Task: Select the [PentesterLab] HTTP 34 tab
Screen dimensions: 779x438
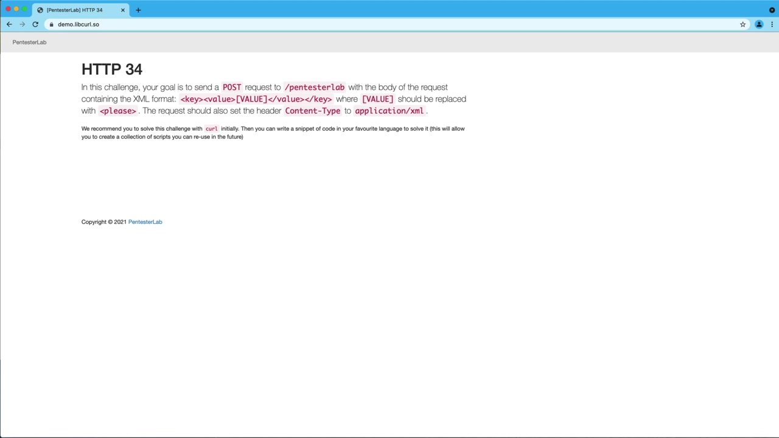Action: tap(81, 10)
